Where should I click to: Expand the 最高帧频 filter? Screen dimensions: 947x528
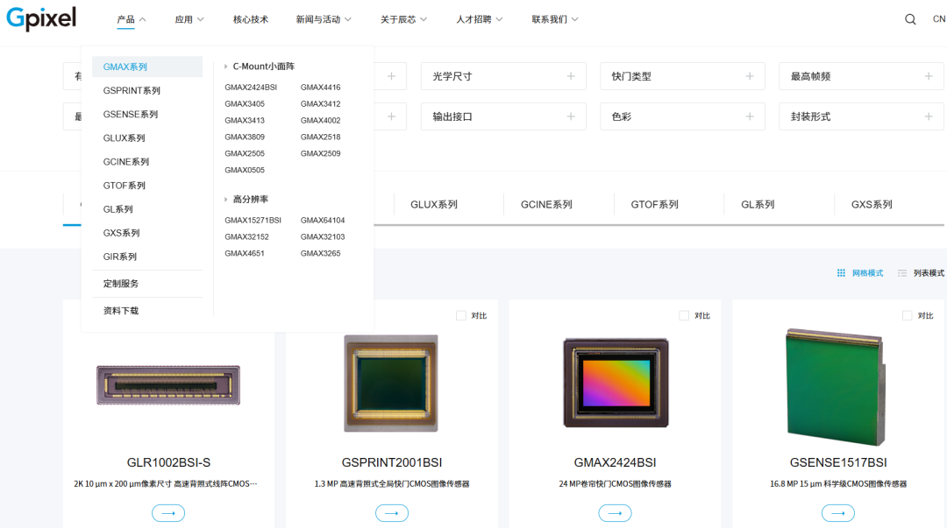click(x=861, y=76)
